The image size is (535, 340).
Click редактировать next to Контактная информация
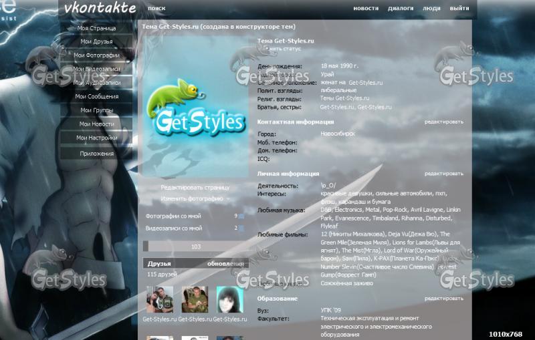443,122
